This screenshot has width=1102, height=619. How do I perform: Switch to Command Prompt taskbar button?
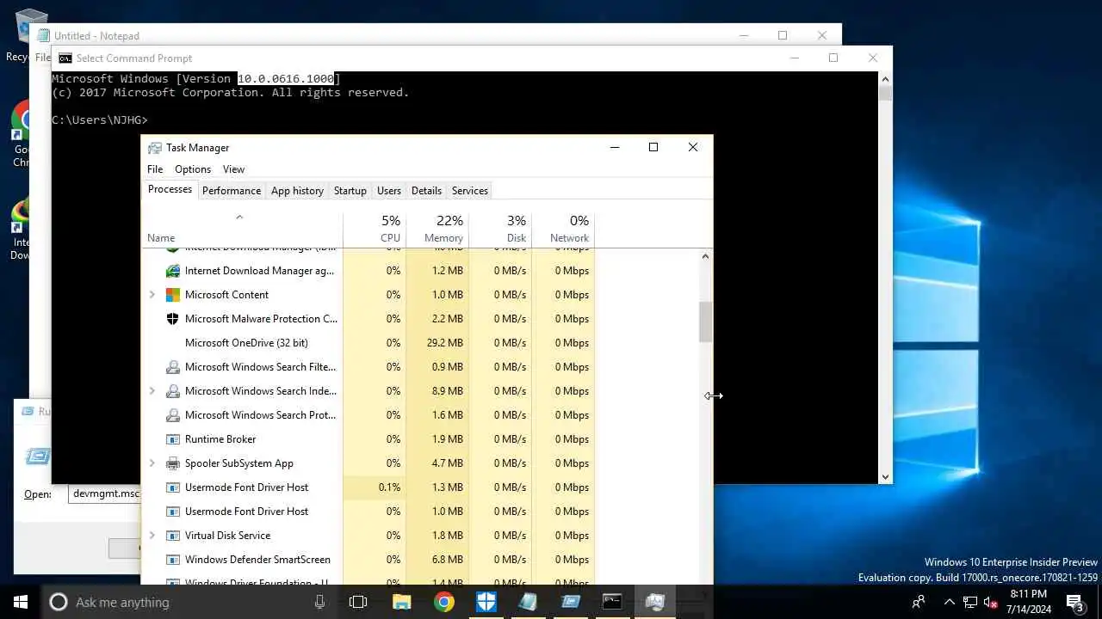pos(612,602)
